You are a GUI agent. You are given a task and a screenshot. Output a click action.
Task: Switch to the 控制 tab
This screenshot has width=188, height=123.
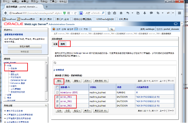click(x=63, y=44)
